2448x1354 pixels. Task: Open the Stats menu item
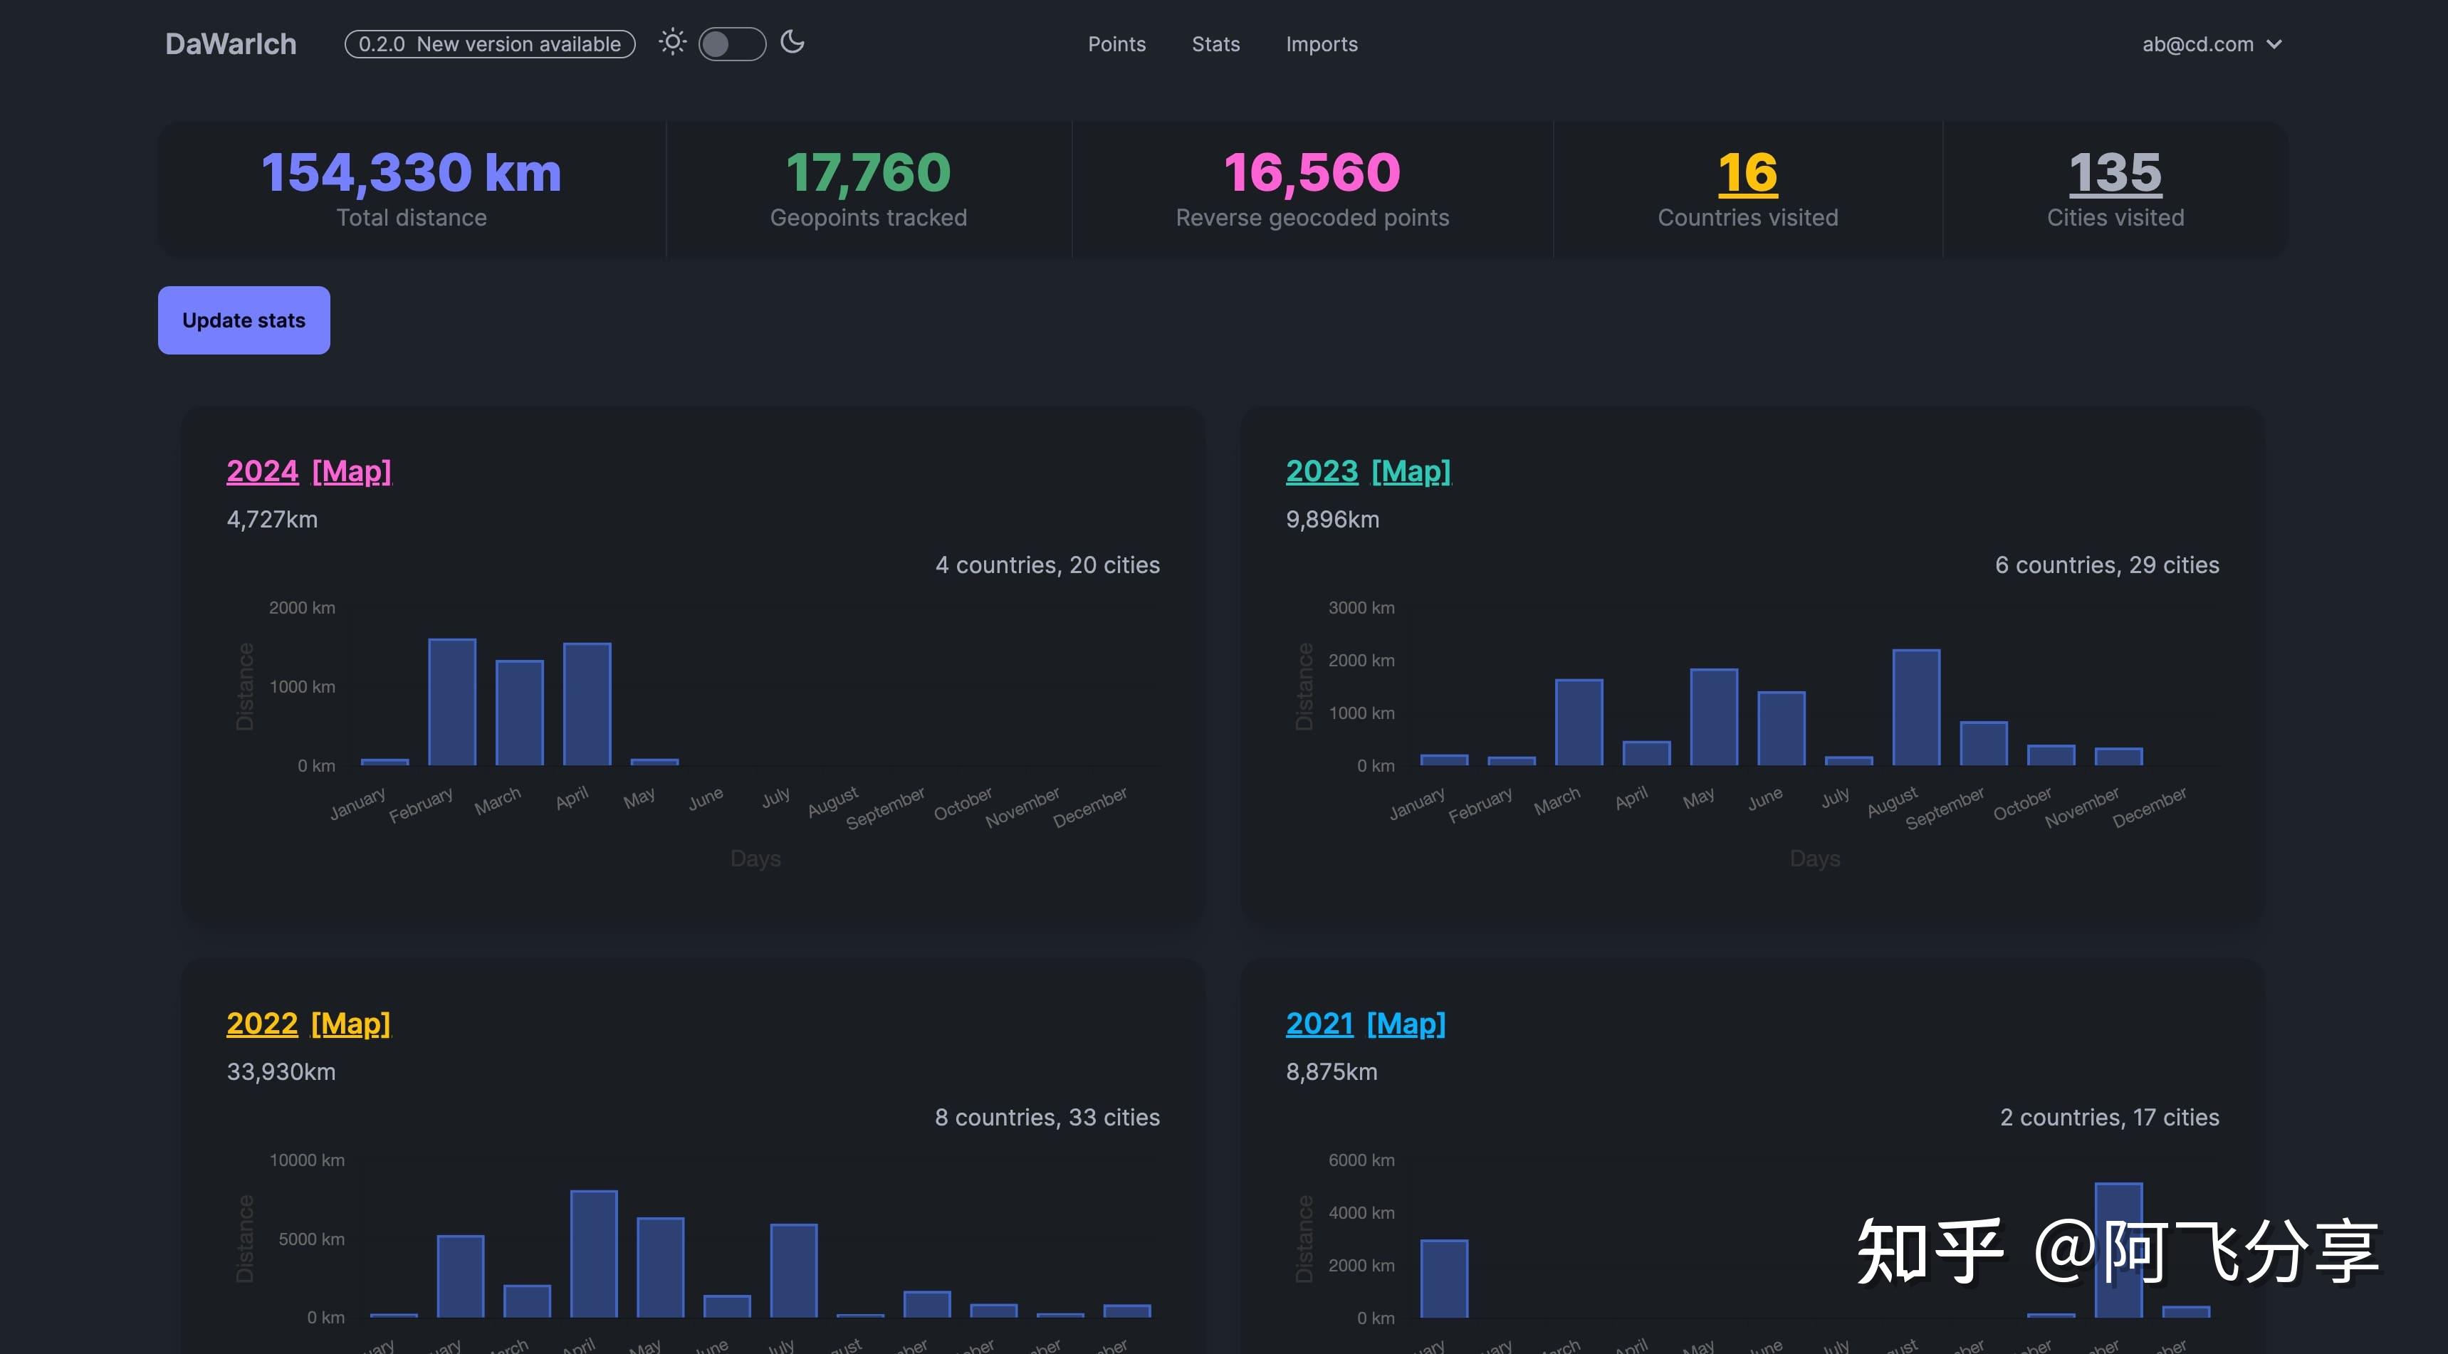(1215, 43)
